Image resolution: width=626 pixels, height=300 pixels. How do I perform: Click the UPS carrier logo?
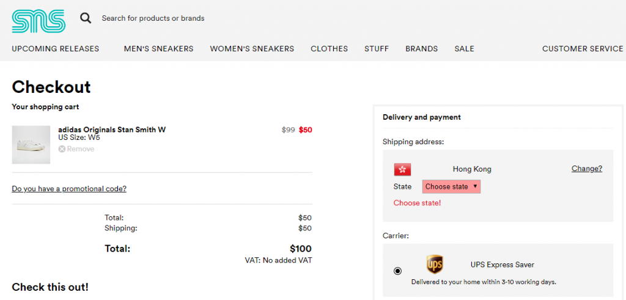(x=435, y=265)
